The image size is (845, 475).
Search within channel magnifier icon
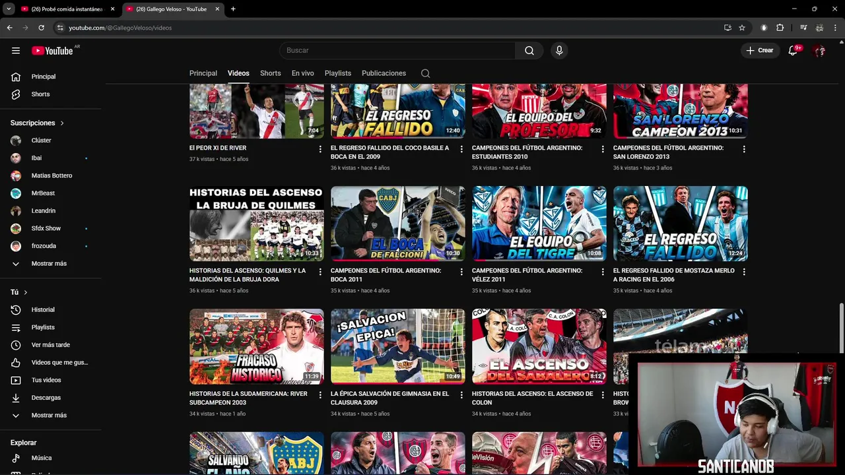(425, 73)
